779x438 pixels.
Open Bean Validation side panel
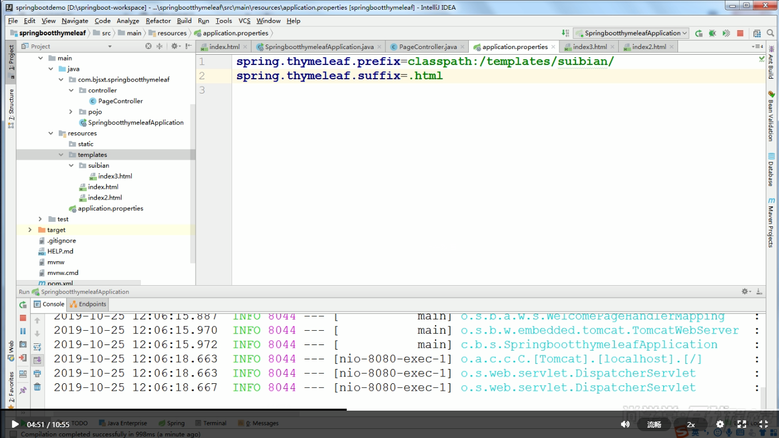[771, 116]
